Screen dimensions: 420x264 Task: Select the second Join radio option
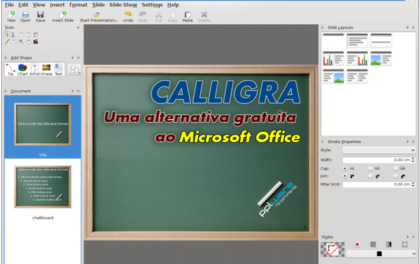click(x=370, y=176)
